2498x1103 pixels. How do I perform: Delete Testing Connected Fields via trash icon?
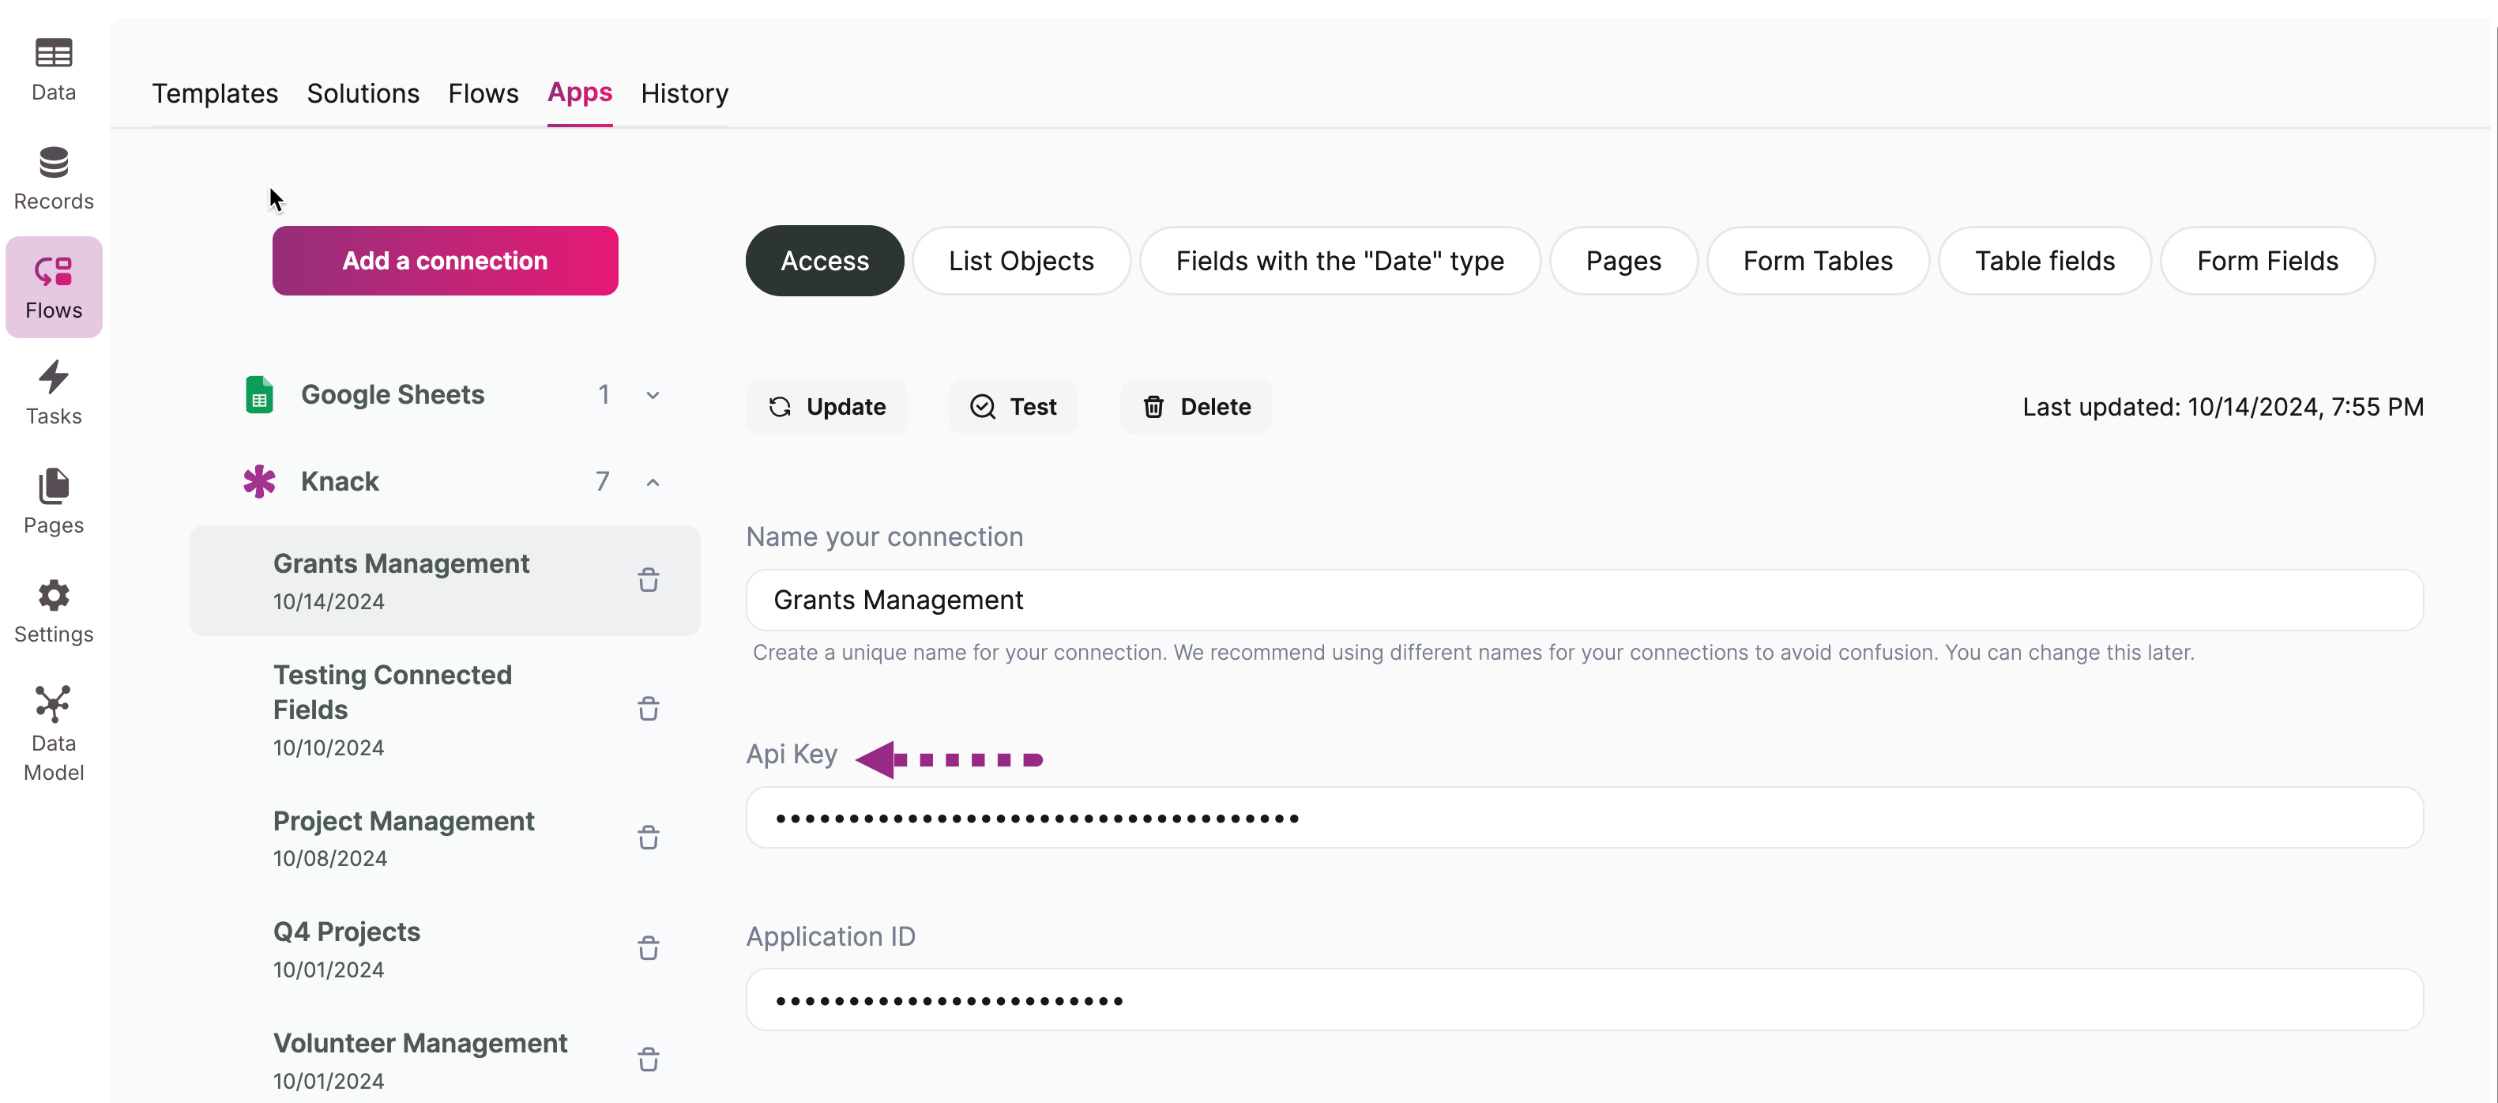(648, 710)
